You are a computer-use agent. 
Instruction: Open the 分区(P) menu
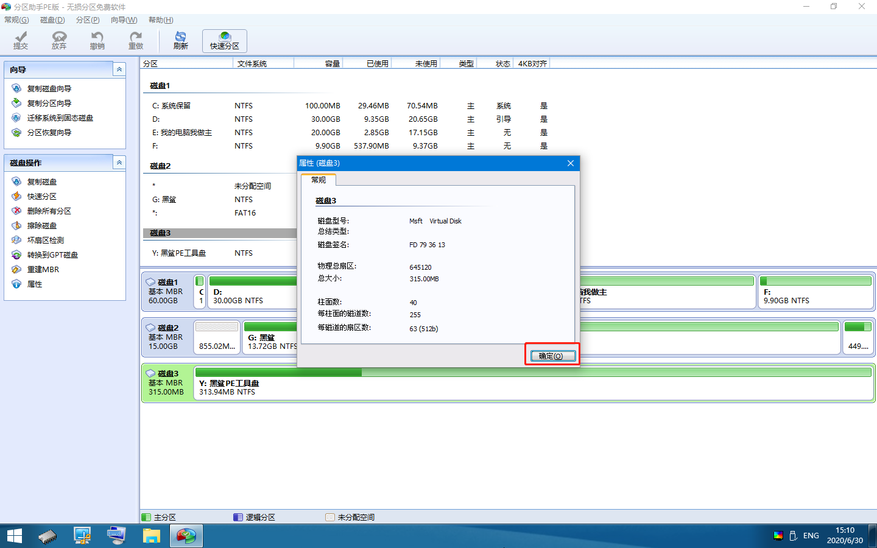point(88,20)
